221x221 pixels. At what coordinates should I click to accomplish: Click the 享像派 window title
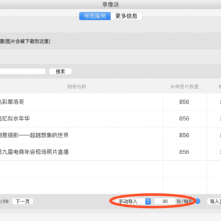[x=110, y=4]
